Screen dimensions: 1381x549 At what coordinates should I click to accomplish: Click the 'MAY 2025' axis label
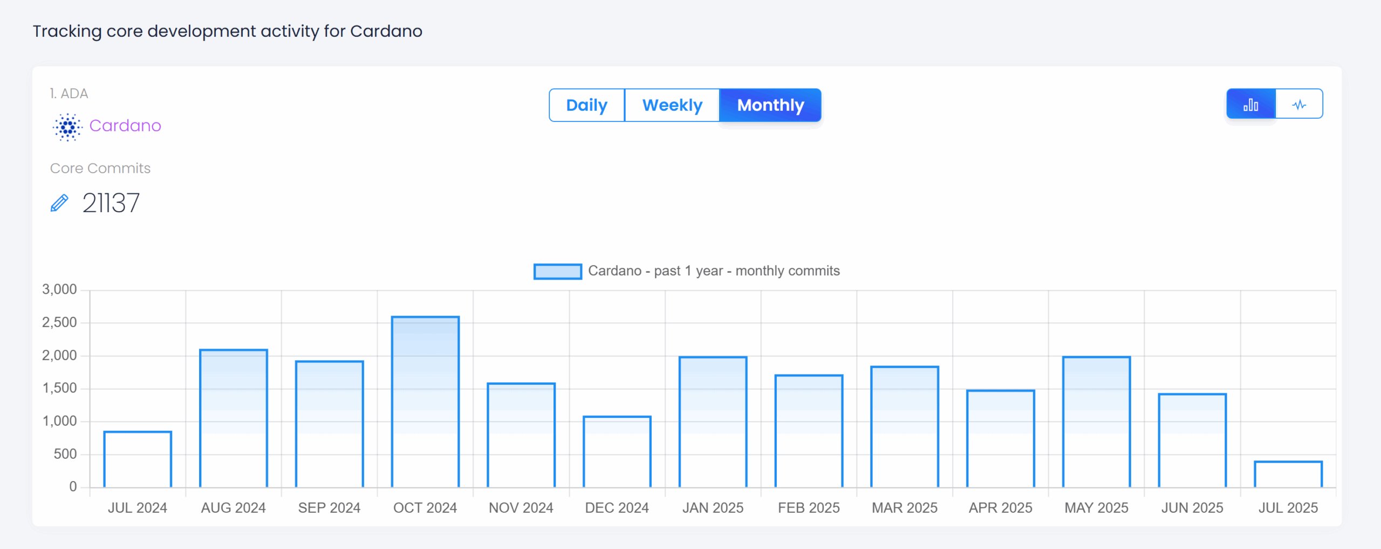1097,508
